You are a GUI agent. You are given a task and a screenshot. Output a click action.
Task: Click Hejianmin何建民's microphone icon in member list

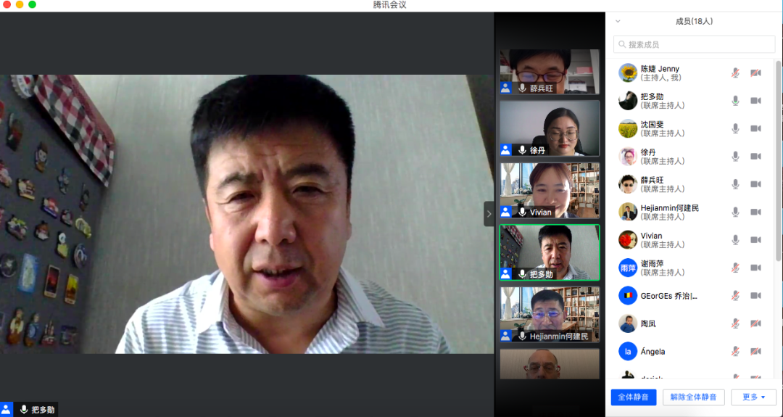[735, 212]
